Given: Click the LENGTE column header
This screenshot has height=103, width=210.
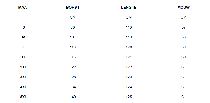Looking at the screenshot, I should [x=129, y=7].
